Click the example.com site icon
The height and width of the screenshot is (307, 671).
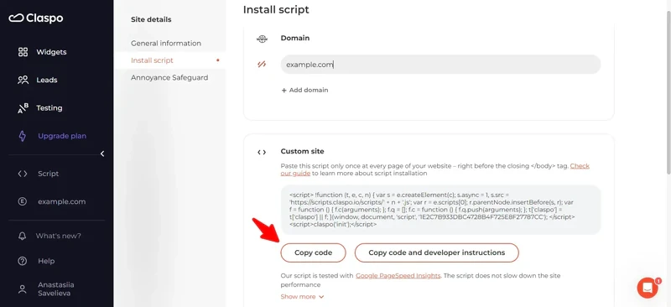(23, 201)
